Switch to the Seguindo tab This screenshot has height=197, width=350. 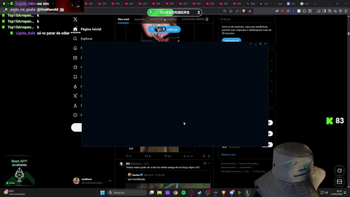(139, 19)
